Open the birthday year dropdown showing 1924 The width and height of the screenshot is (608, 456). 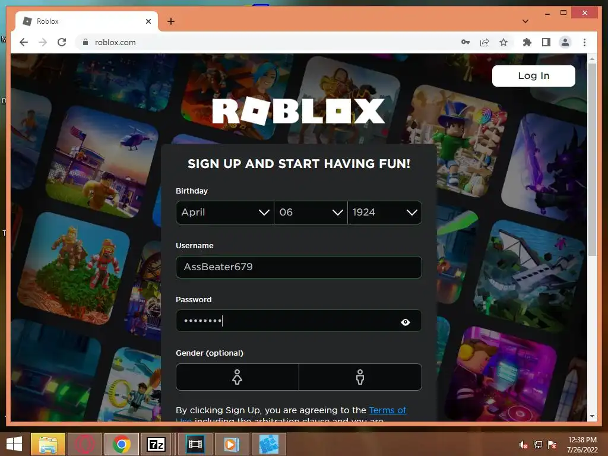click(x=385, y=213)
